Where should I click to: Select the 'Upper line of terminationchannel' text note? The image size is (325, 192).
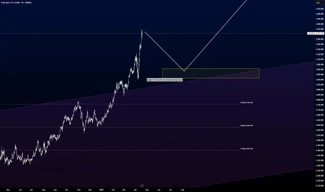pos(165,80)
